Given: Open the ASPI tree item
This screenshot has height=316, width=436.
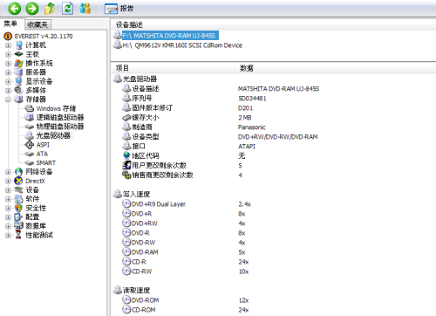Looking at the screenshot, I should point(43,145).
